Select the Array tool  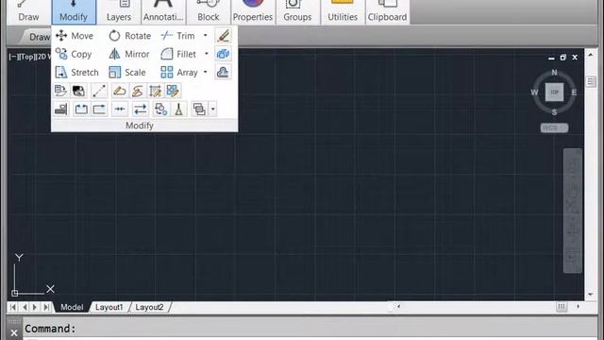(179, 73)
